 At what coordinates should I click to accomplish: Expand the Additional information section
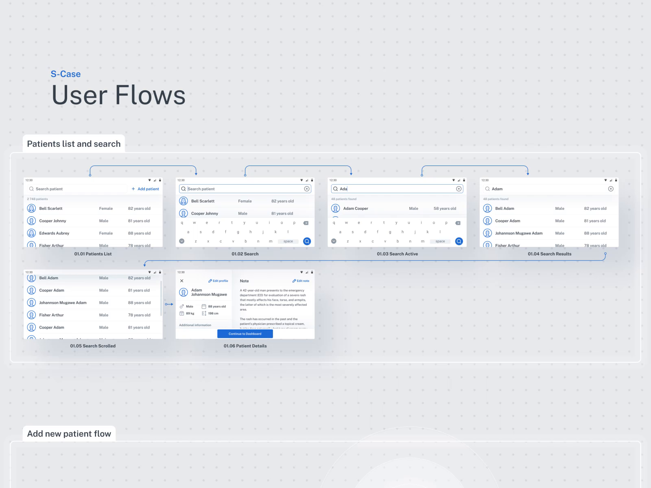[195, 325]
